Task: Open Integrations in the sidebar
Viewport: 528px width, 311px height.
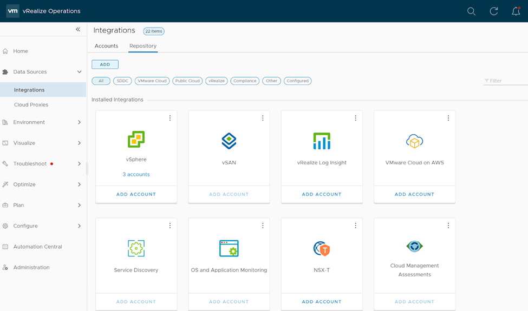Action: [x=43, y=90]
